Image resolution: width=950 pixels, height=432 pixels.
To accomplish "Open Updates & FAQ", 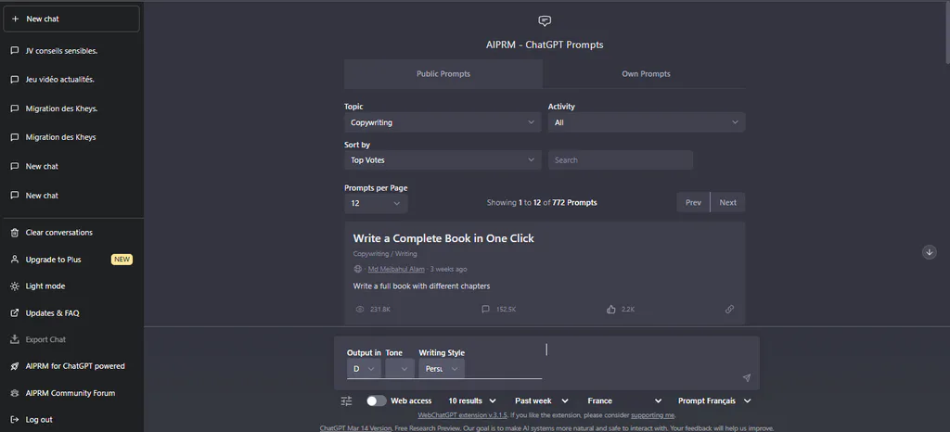I will (x=71, y=312).
